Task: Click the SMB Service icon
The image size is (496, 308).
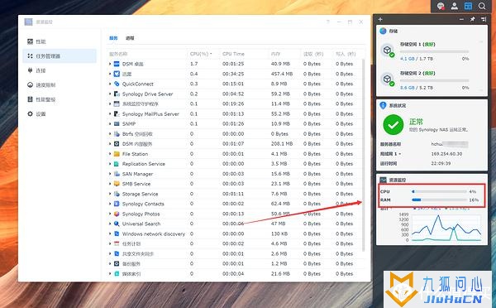Action: [117, 184]
